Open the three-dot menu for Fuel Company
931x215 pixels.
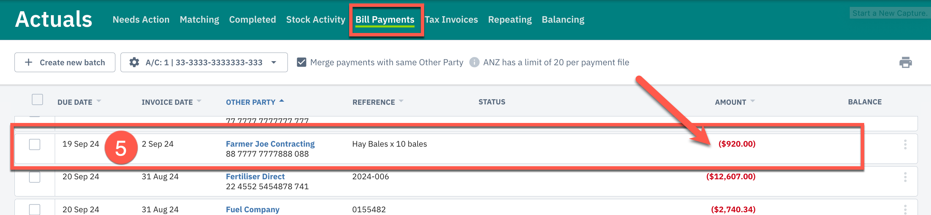(905, 209)
